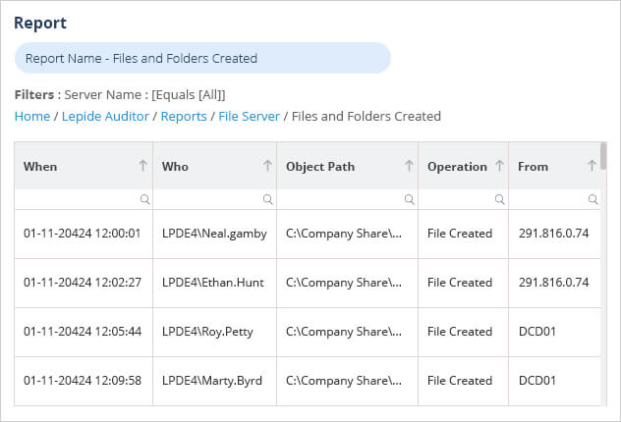Go to Home breadcrumb link
621x422 pixels.
coord(32,116)
